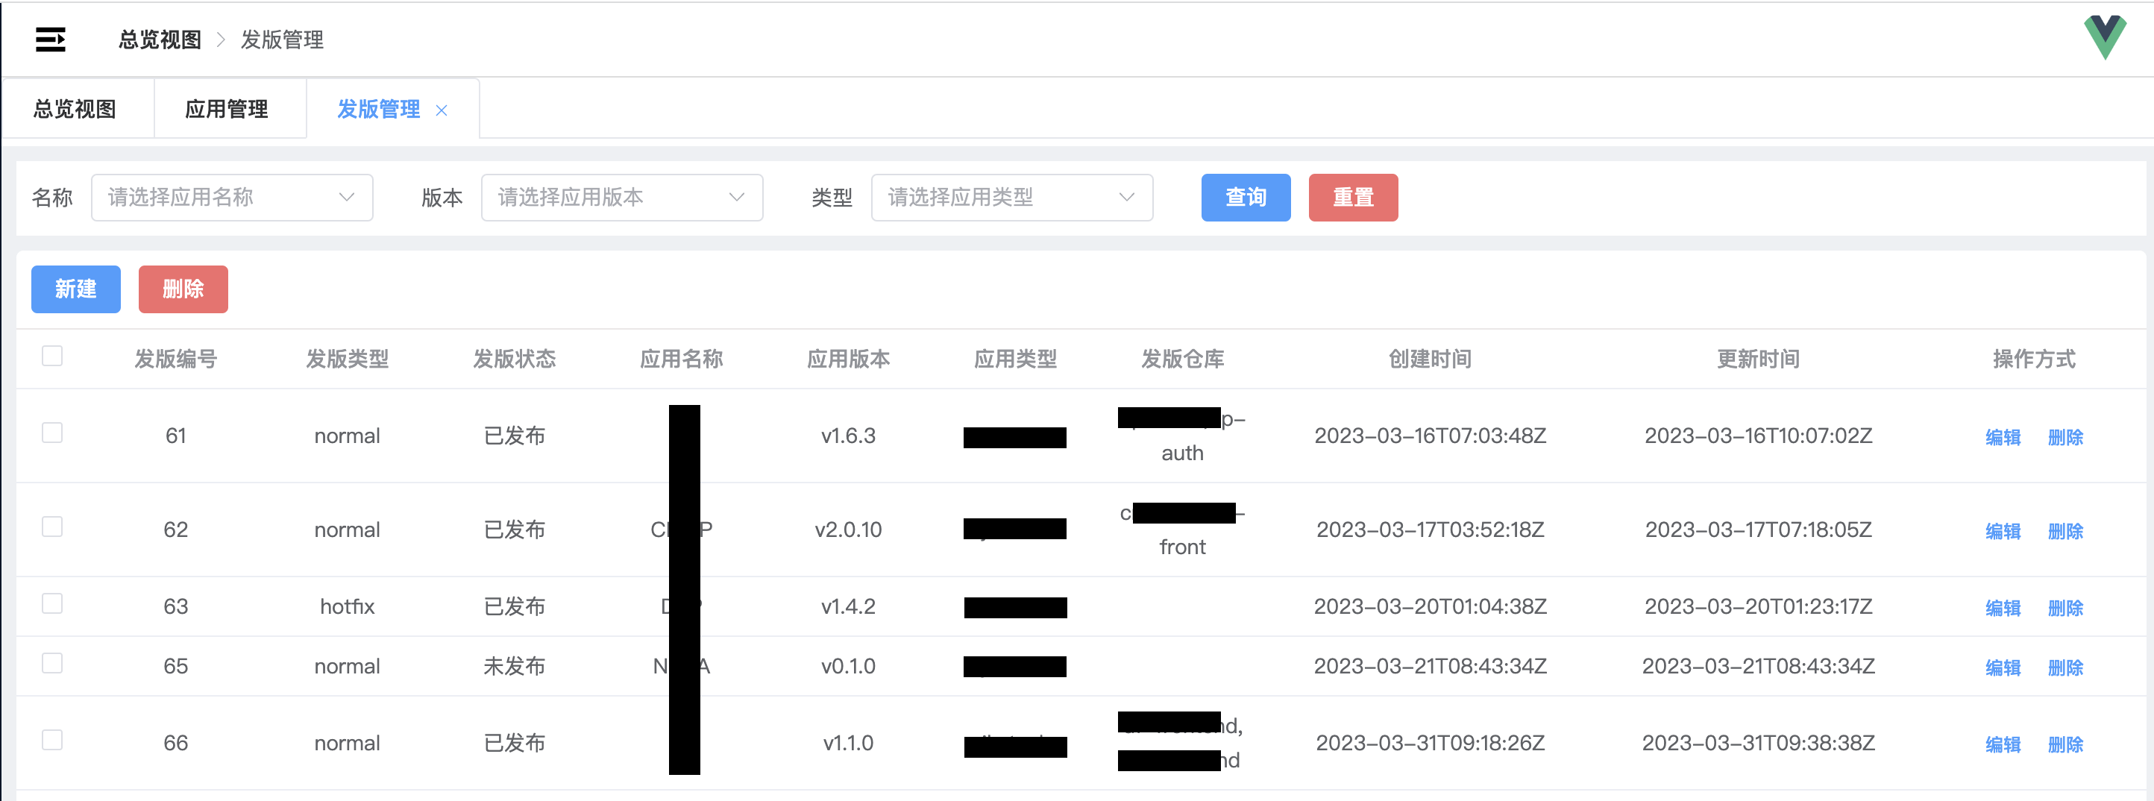Toggle the select-all checkbox in the table header
The height and width of the screenshot is (801, 2154).
tap(52, 355)
